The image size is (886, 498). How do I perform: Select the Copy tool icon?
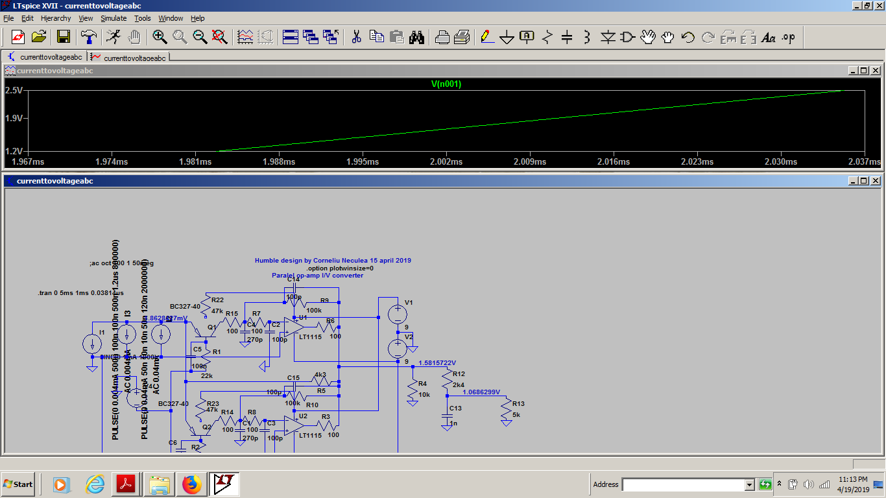[376, 37]
